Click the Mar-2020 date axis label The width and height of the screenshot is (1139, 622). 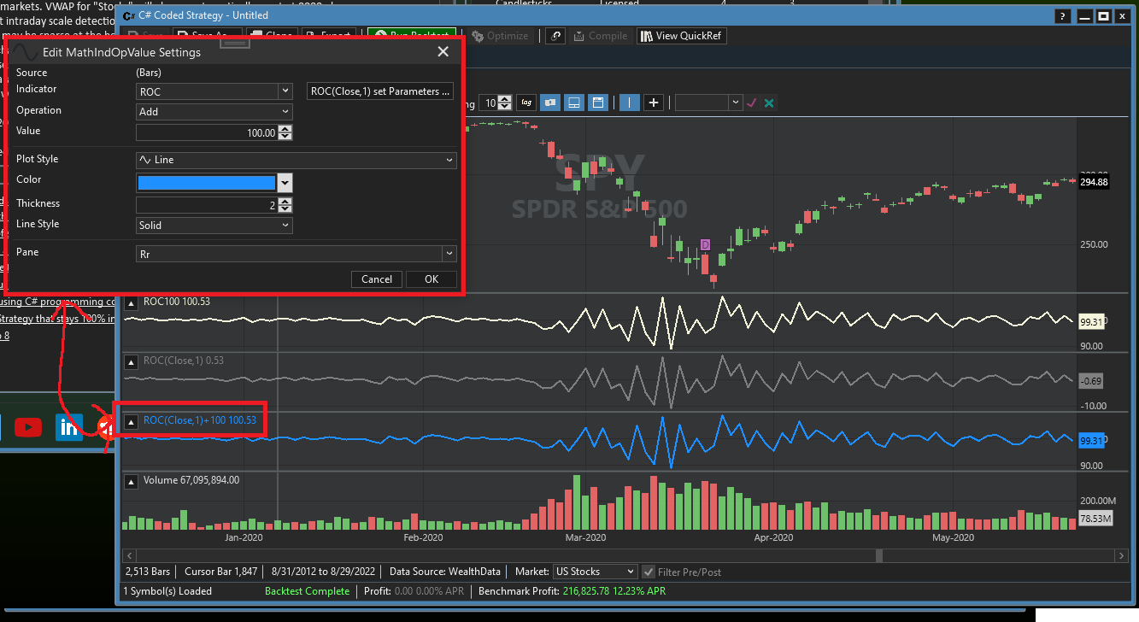(x=585, y=537)
